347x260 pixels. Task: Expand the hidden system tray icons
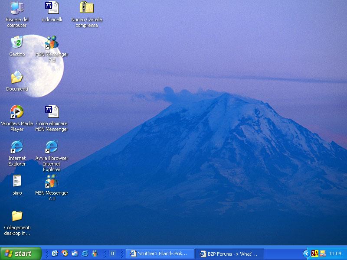(306, 253)
